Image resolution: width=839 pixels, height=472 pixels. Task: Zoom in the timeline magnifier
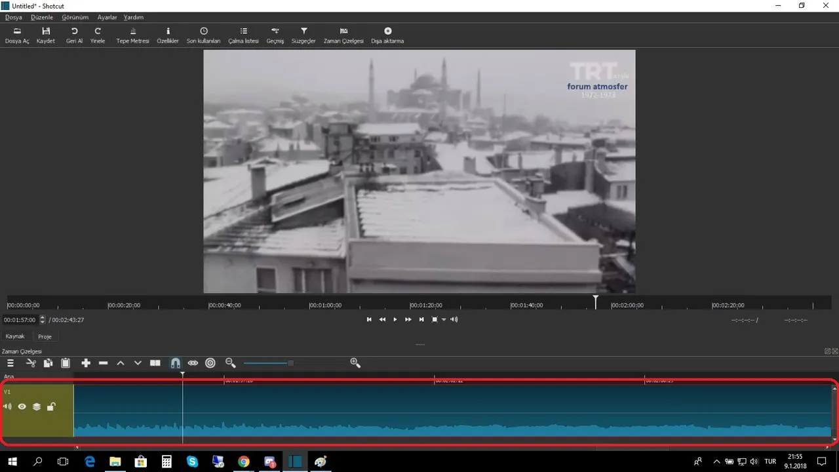355,363
